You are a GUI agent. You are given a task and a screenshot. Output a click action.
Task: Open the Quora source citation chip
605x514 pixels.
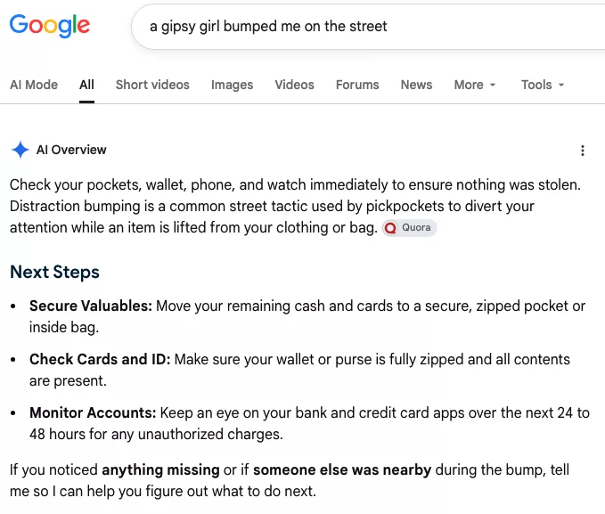click(x=409, y=228)
